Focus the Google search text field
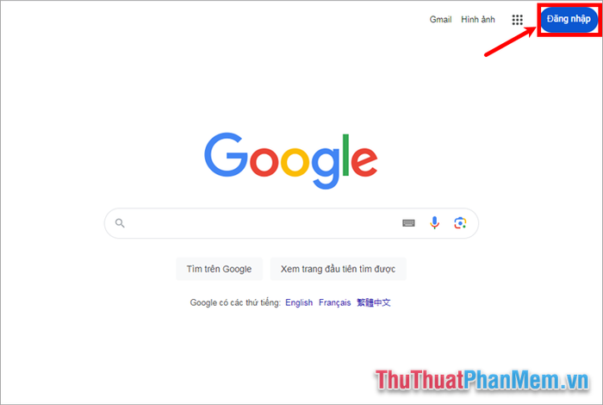Viewport: 603px width, 405px height. click(x=262, y=223)
